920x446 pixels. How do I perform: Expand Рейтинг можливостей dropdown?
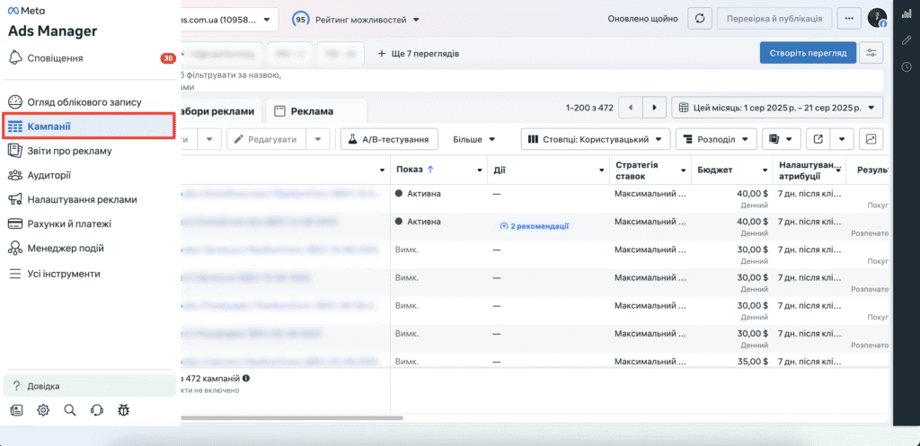click(367, 20)
